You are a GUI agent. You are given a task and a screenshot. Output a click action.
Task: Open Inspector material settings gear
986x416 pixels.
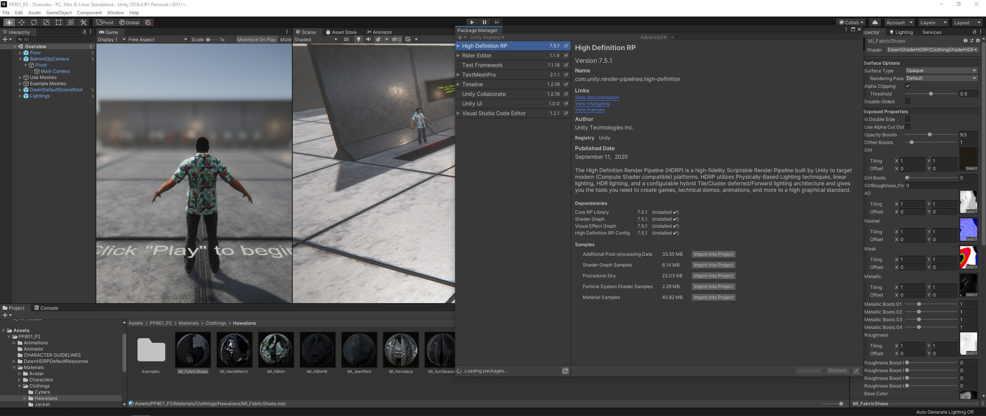[x=978, y=41]
